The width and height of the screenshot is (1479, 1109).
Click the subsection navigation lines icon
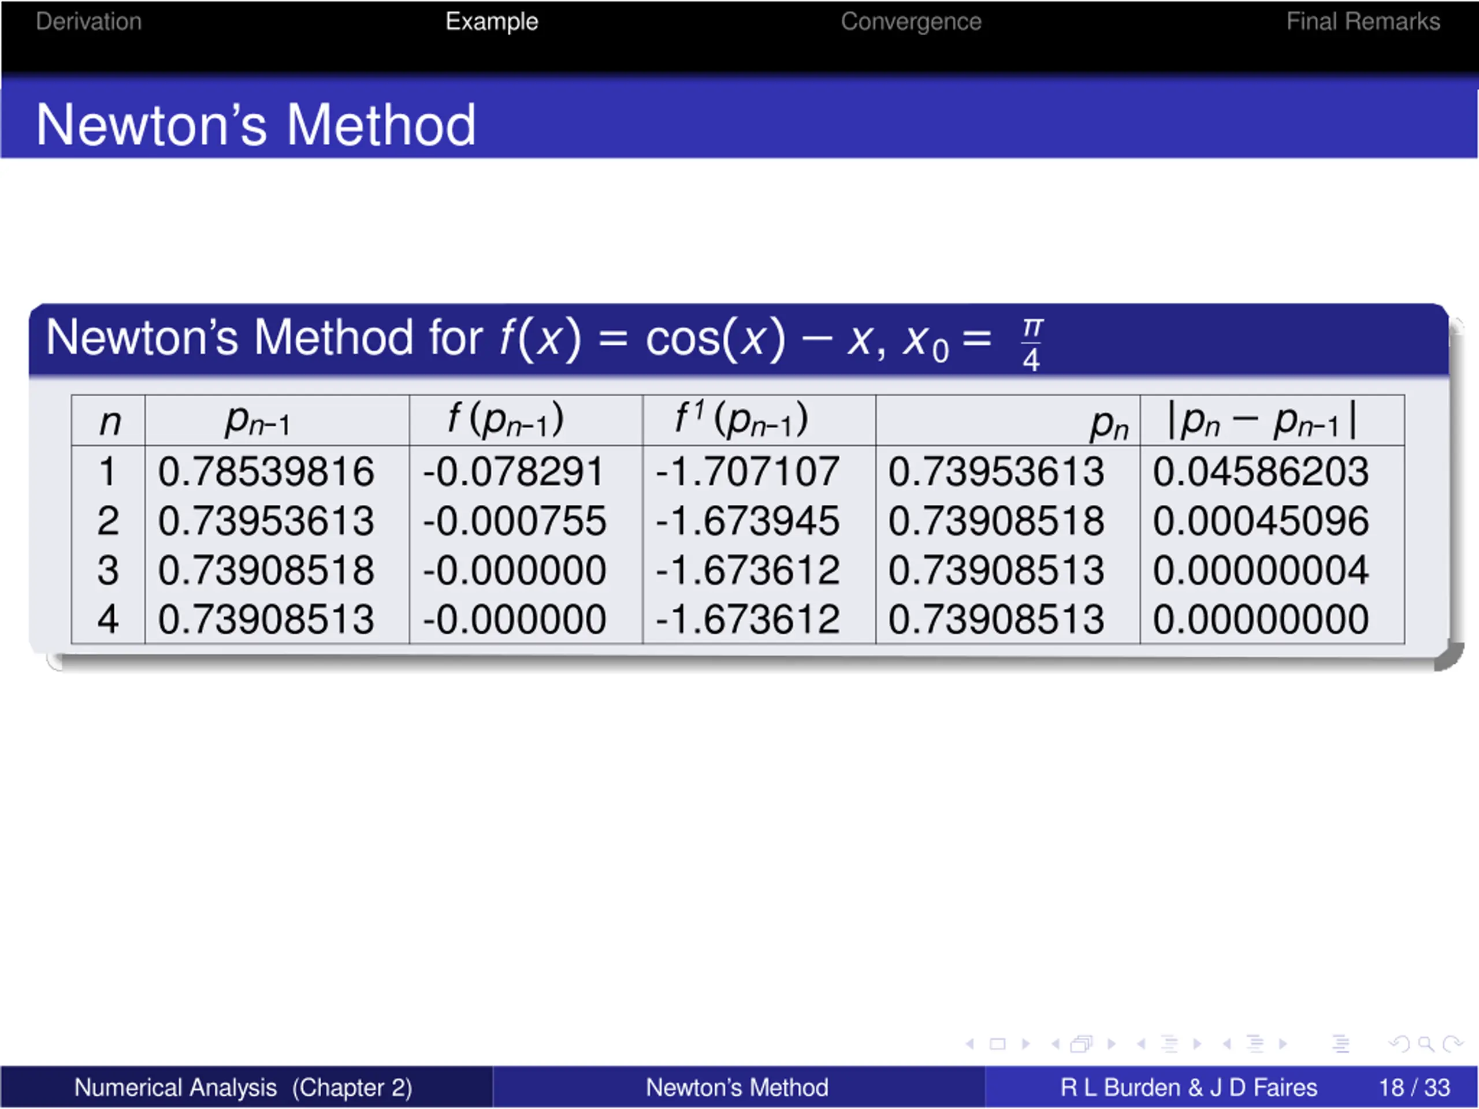click(1169, 1044)
